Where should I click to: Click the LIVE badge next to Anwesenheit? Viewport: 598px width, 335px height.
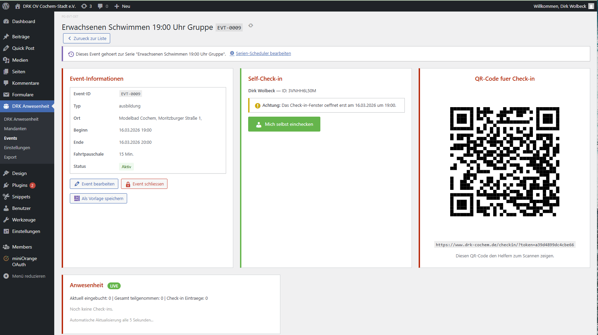[x=114, y=286]
